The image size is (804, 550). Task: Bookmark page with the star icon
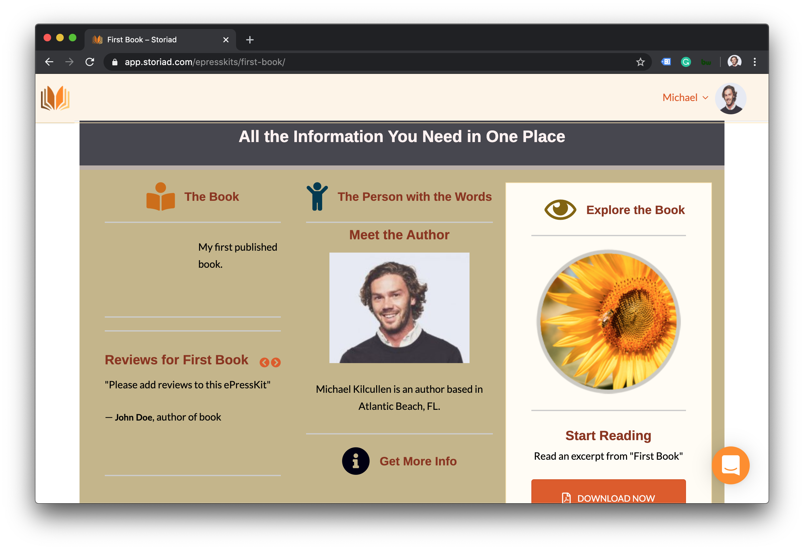pos(640,62)
